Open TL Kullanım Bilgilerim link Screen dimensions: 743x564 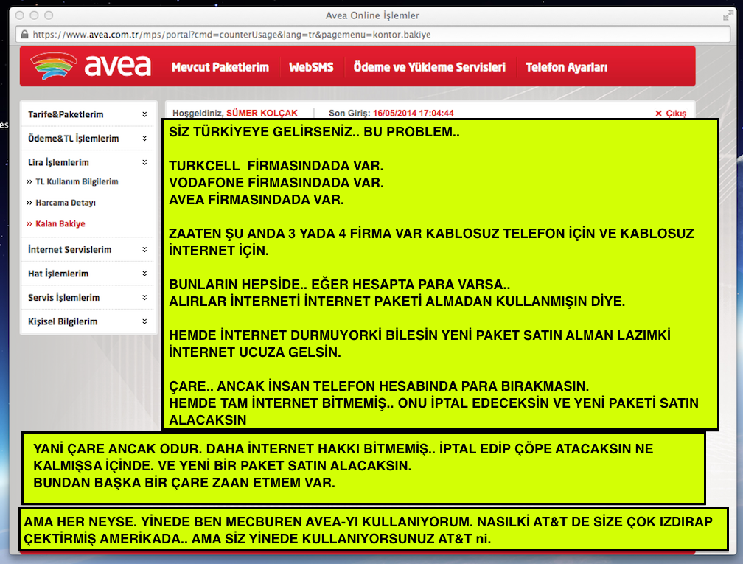[x=77, y=181]
